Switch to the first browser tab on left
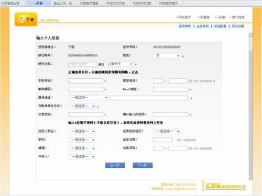 (13, 3)
